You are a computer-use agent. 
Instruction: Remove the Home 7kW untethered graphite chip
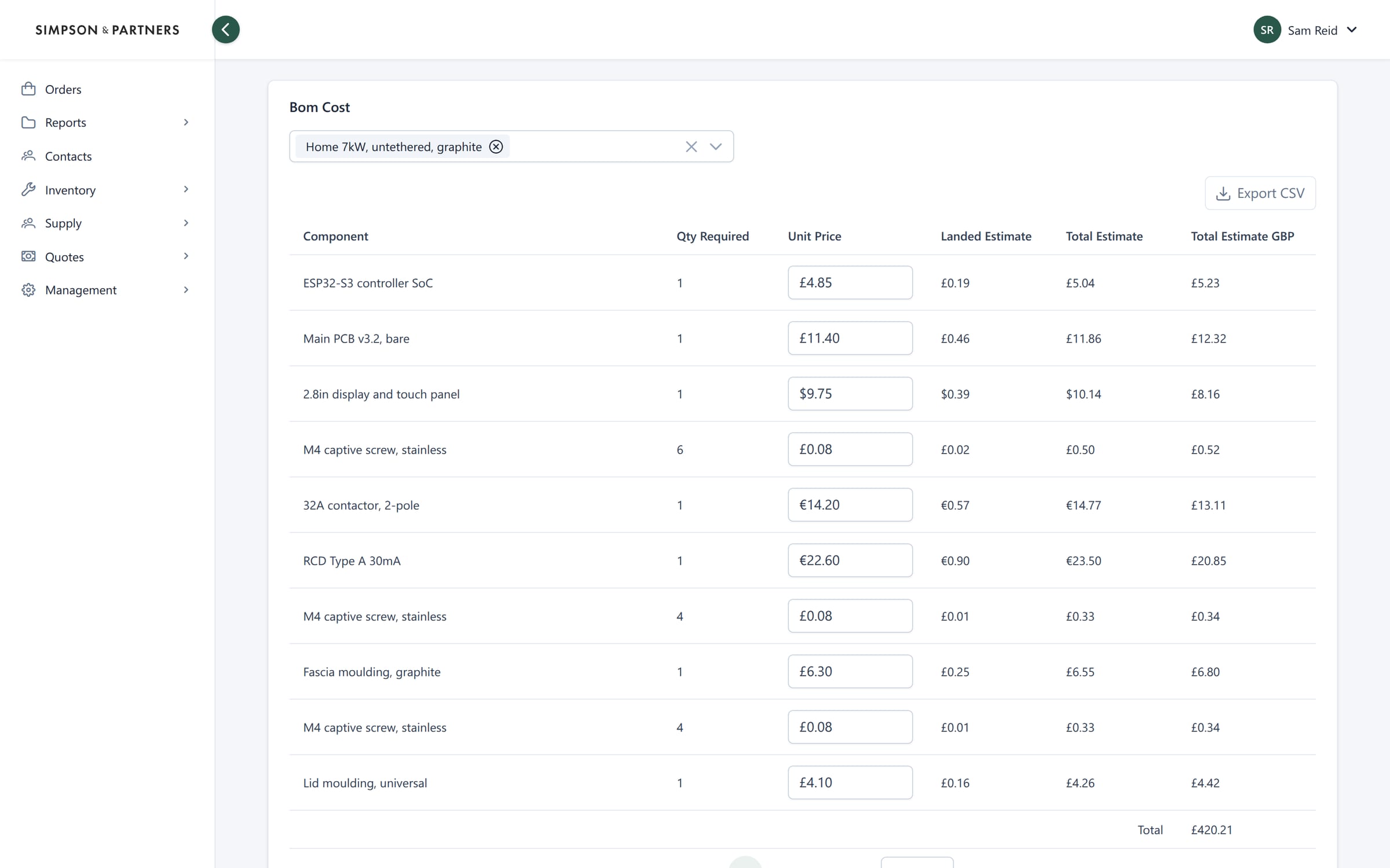tap(496, 146)
